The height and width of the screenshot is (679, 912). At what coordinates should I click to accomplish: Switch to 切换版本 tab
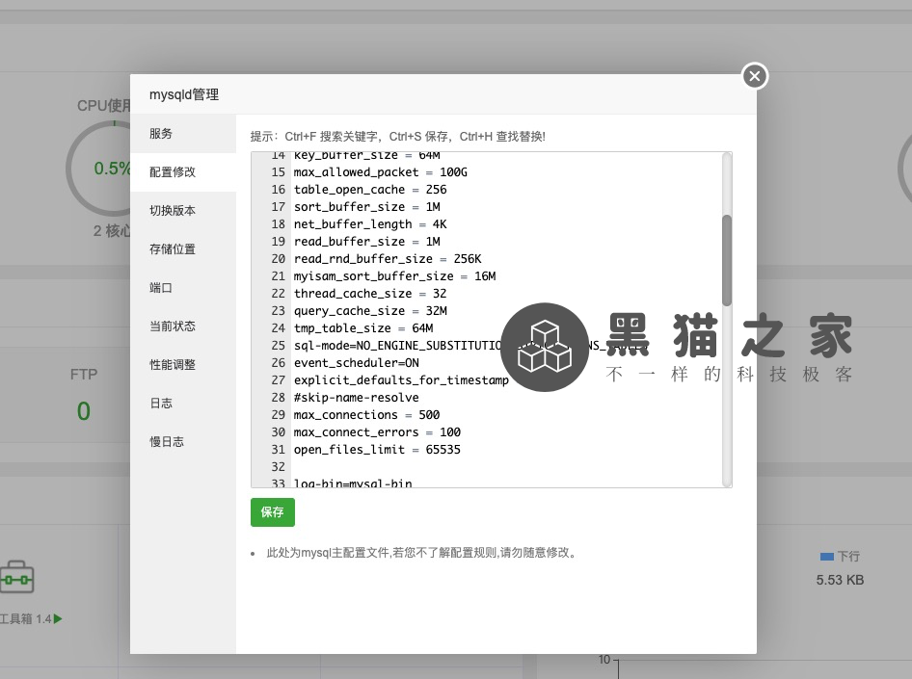pyautogui.click(x=183, y=211)
